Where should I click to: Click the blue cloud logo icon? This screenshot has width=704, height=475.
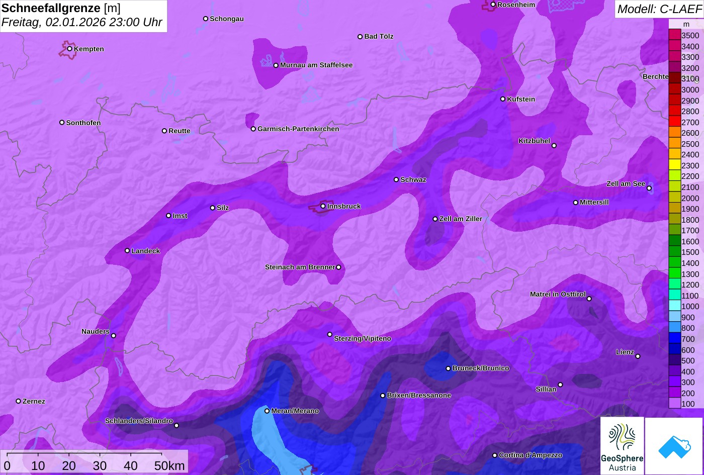[x=674, y=446]
